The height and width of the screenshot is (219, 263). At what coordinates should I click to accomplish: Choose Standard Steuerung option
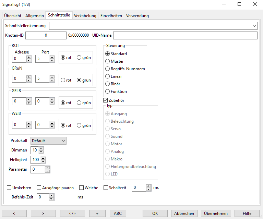pyautogui.click(x=116, y=54)
